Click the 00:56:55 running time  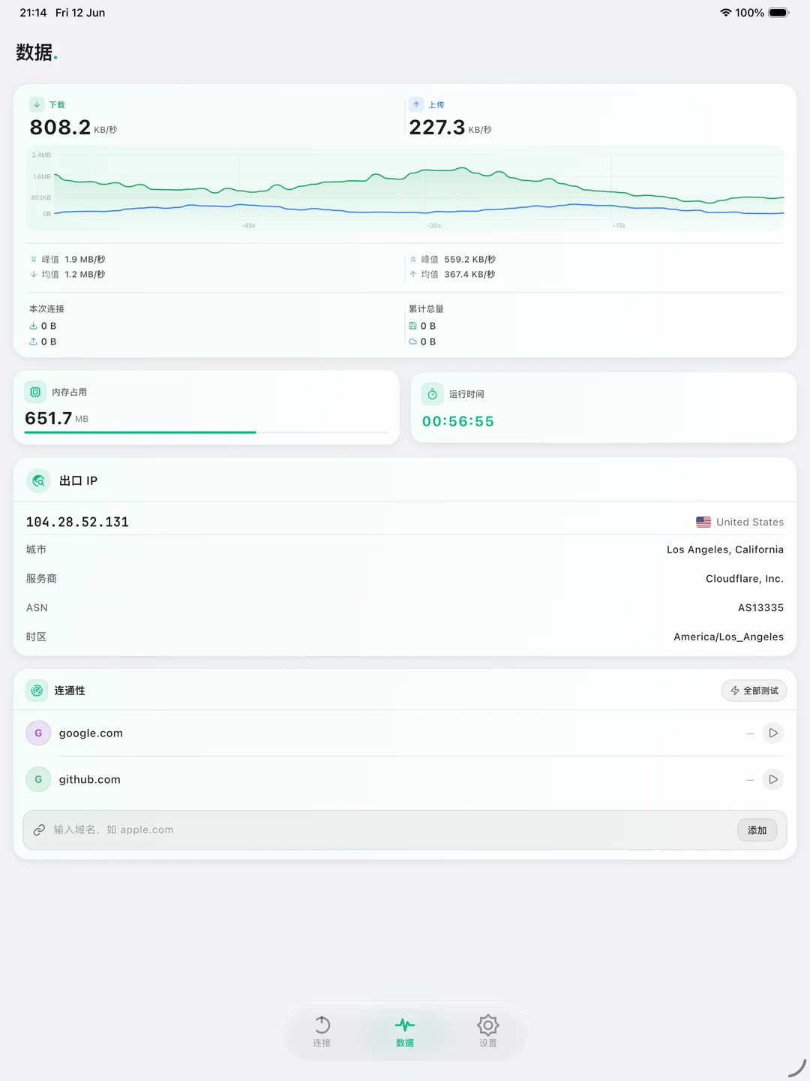click(458, 421)
